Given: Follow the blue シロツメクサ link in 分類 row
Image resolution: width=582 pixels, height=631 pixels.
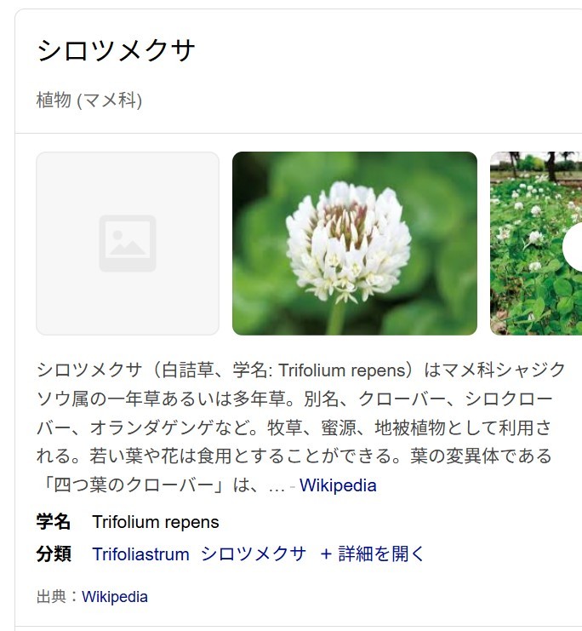Looking at the screenshot, I should point(254,554).
